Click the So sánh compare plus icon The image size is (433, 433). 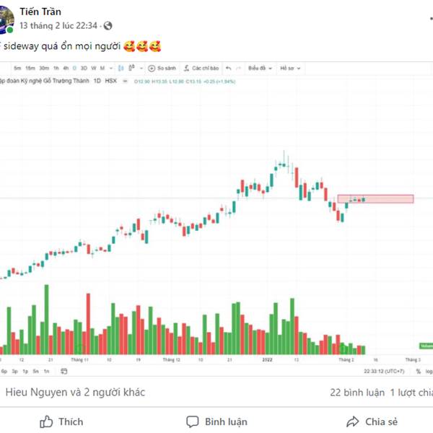pos(152,69)
